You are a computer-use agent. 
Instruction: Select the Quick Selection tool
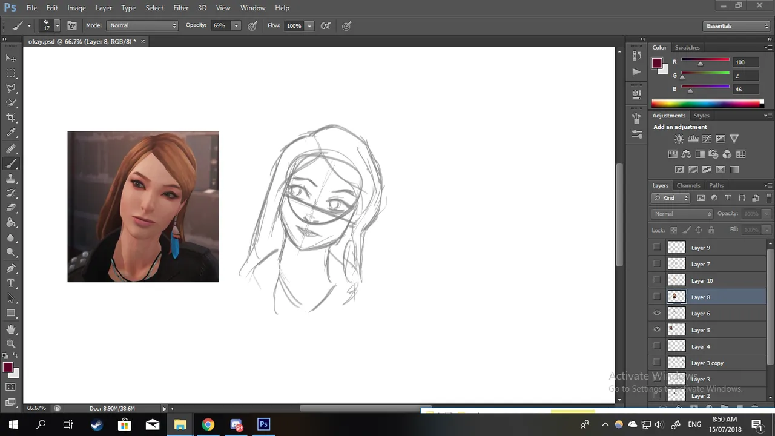point(11,104)
